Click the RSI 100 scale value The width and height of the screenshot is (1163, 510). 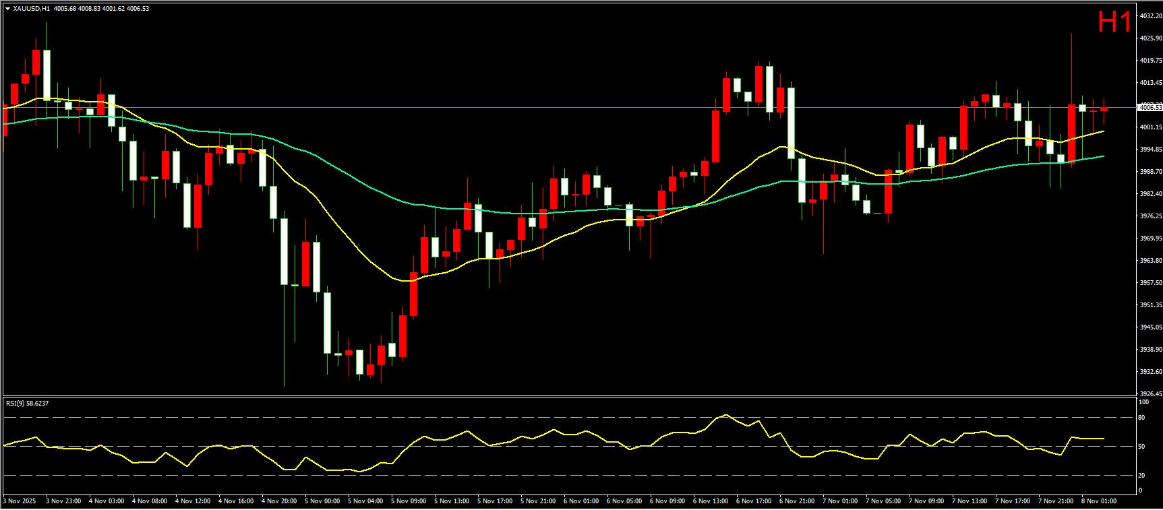1143,402
